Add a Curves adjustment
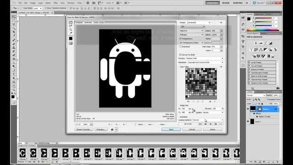 pos(266,43)
